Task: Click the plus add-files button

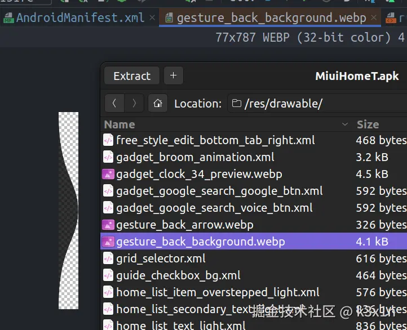Action: [x=174, y=75]
